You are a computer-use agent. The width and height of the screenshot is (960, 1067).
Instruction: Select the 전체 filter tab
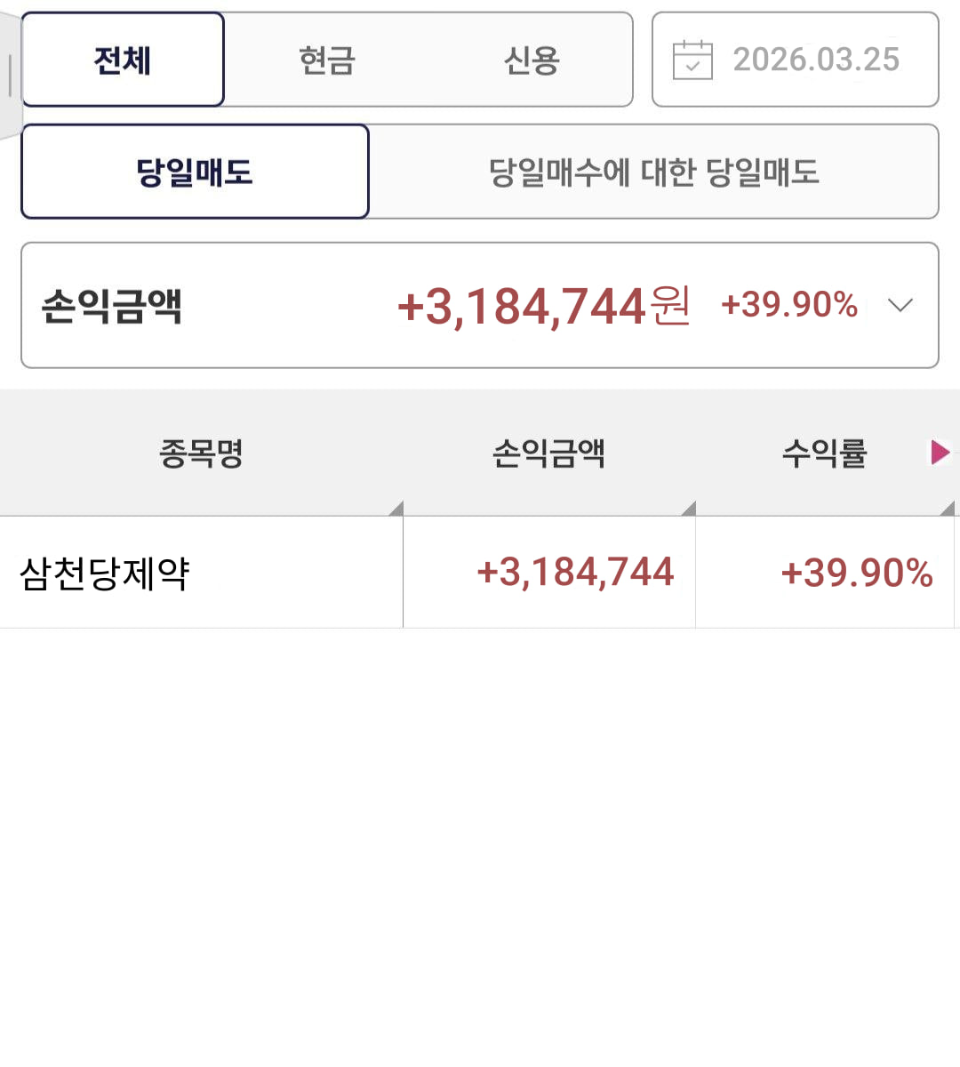pyautogui.click(x=123, y=60)
